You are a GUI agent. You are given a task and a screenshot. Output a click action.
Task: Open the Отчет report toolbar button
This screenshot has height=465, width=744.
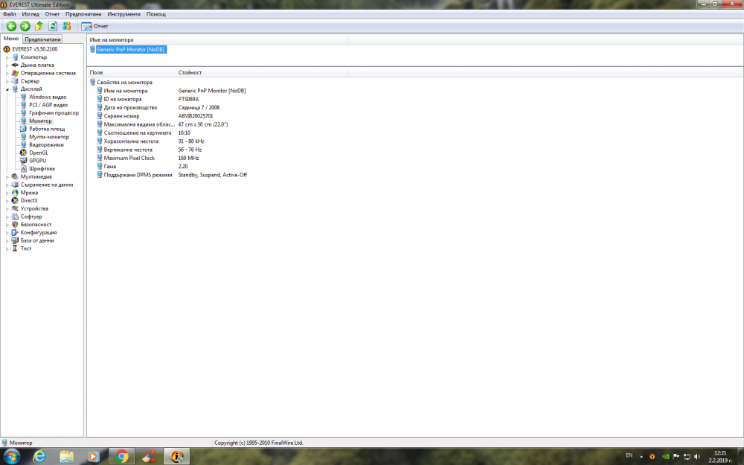[x=95, y=26]
